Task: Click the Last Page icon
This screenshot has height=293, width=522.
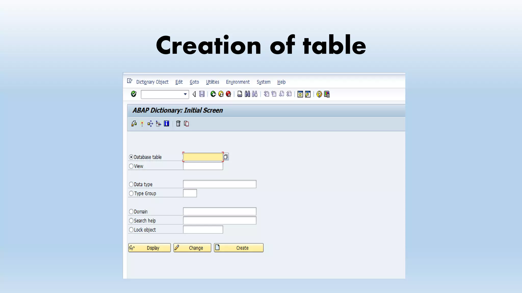Action: click(x=289, y=94)
